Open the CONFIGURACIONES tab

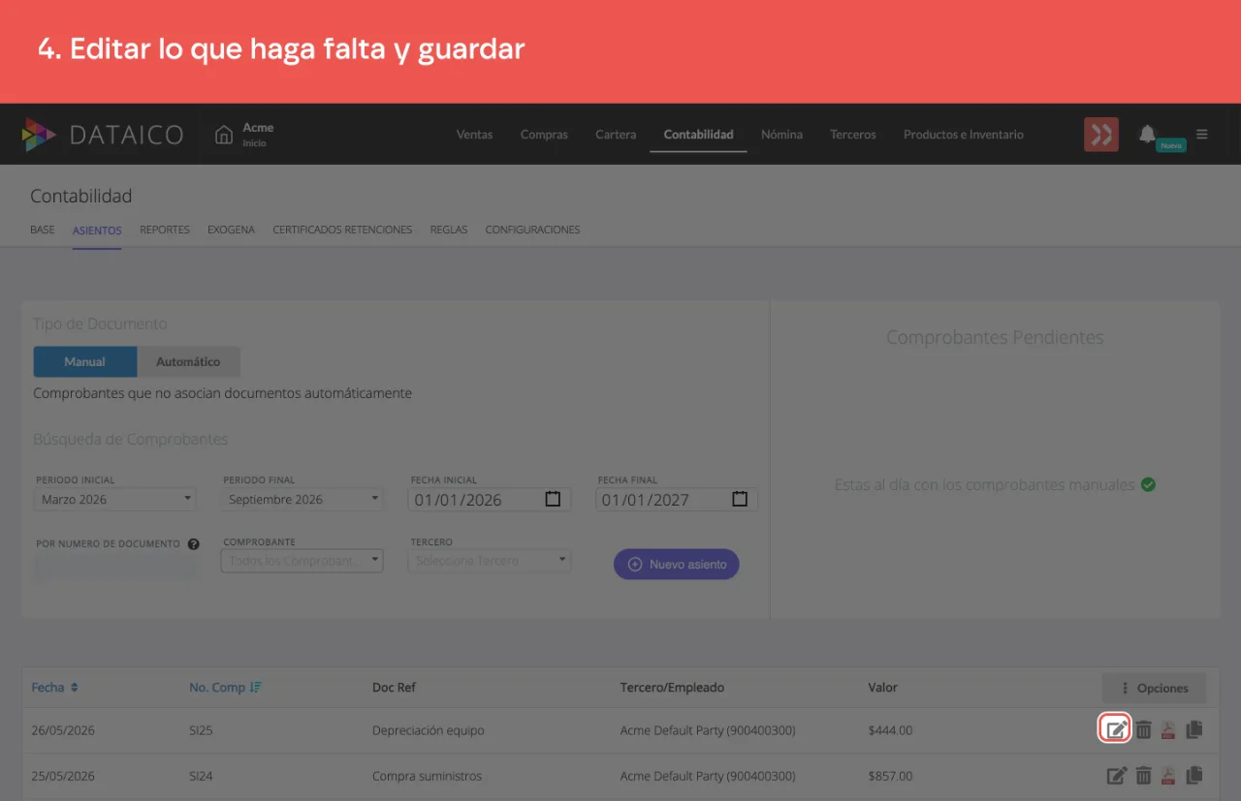pyautogui.click(x=532, y=231)
